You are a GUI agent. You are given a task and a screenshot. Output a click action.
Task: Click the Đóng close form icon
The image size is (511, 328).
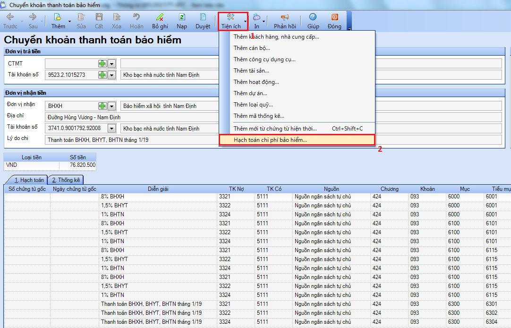(x=334, y=17)
